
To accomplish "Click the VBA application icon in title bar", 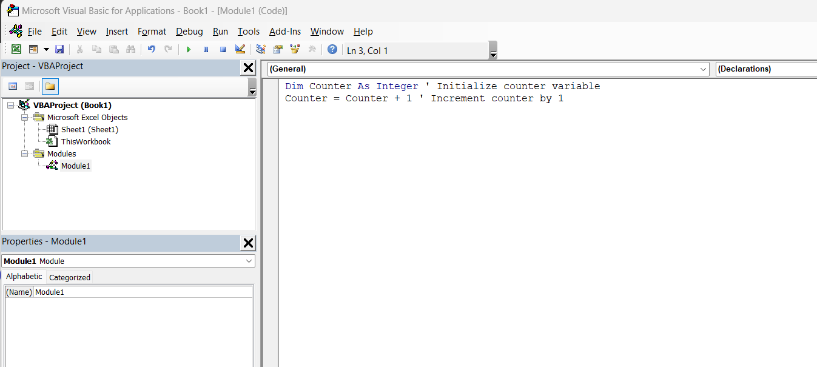I will click(12, 10).
